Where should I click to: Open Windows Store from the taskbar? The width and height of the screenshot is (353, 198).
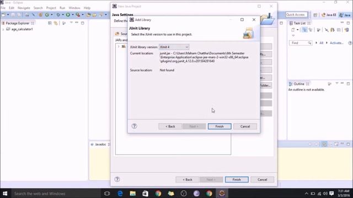145,193
